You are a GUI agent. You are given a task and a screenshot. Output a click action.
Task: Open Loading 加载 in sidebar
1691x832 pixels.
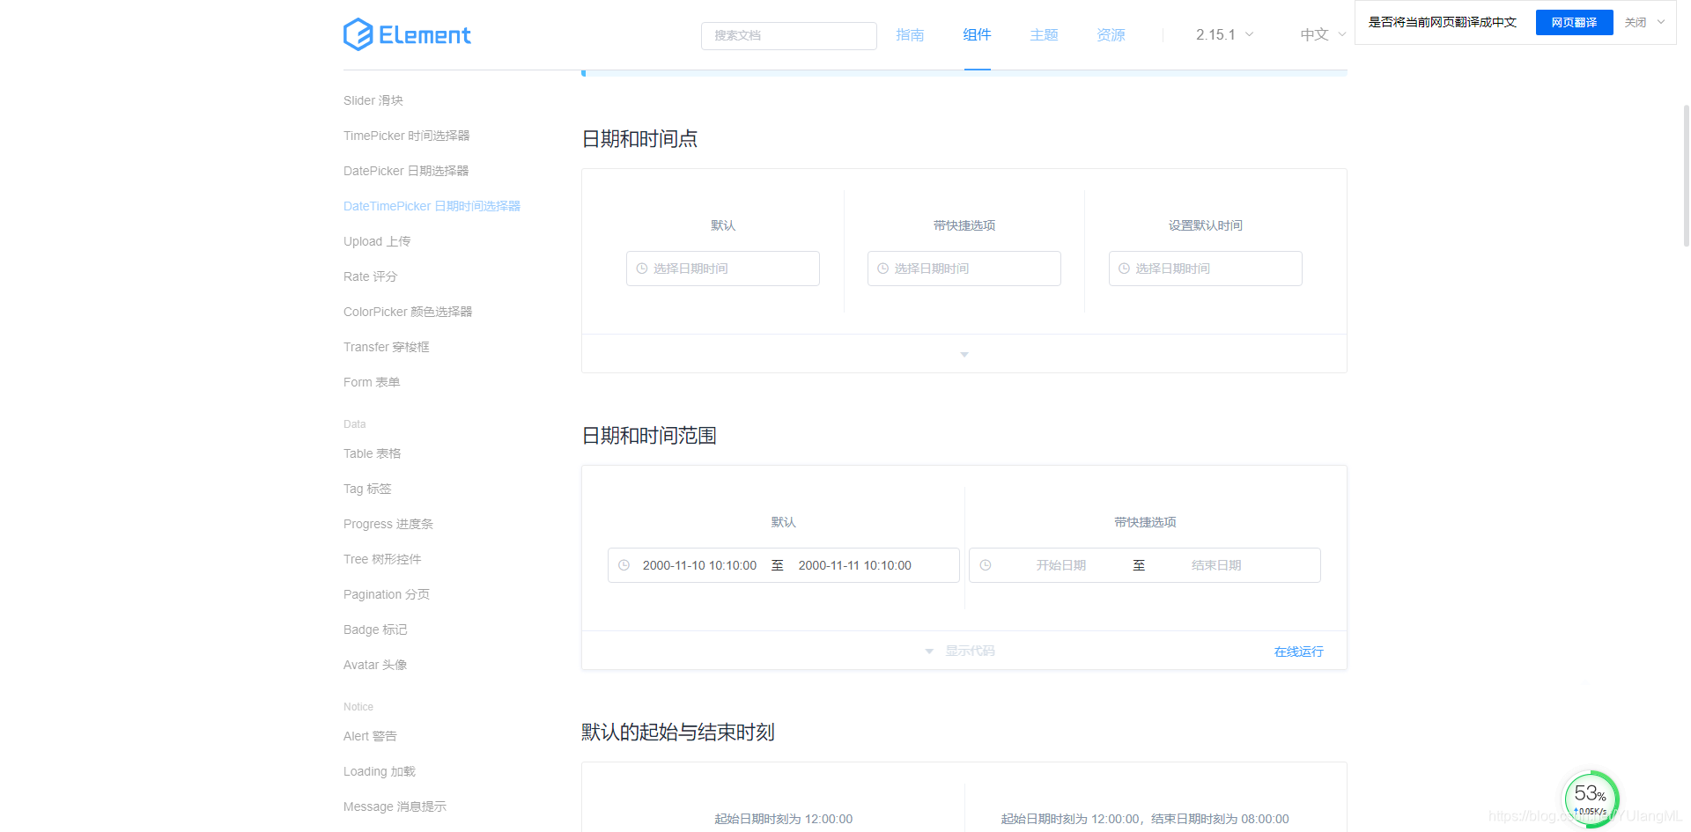click(x=380, y=771)
